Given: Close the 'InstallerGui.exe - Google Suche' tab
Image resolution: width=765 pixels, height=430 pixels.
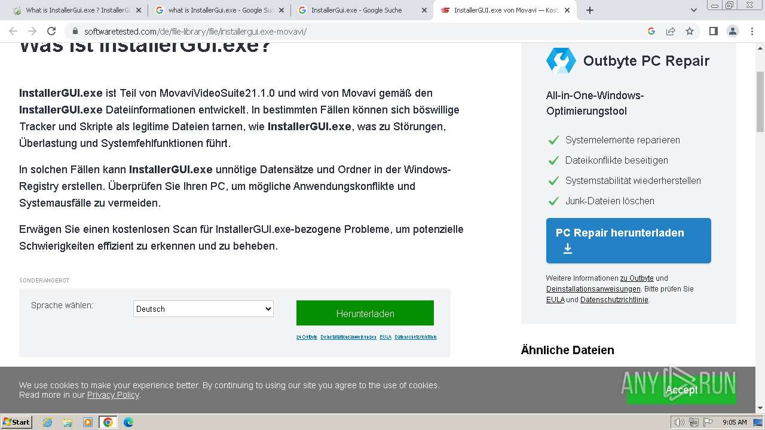Looking at the screenshot, I should [424, 10].
